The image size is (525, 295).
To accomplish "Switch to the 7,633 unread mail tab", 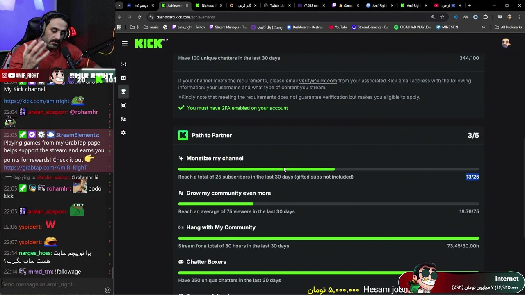I will click(311, 5).
